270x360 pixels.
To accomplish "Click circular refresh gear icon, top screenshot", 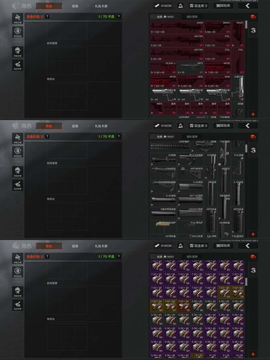I will 18,32.
